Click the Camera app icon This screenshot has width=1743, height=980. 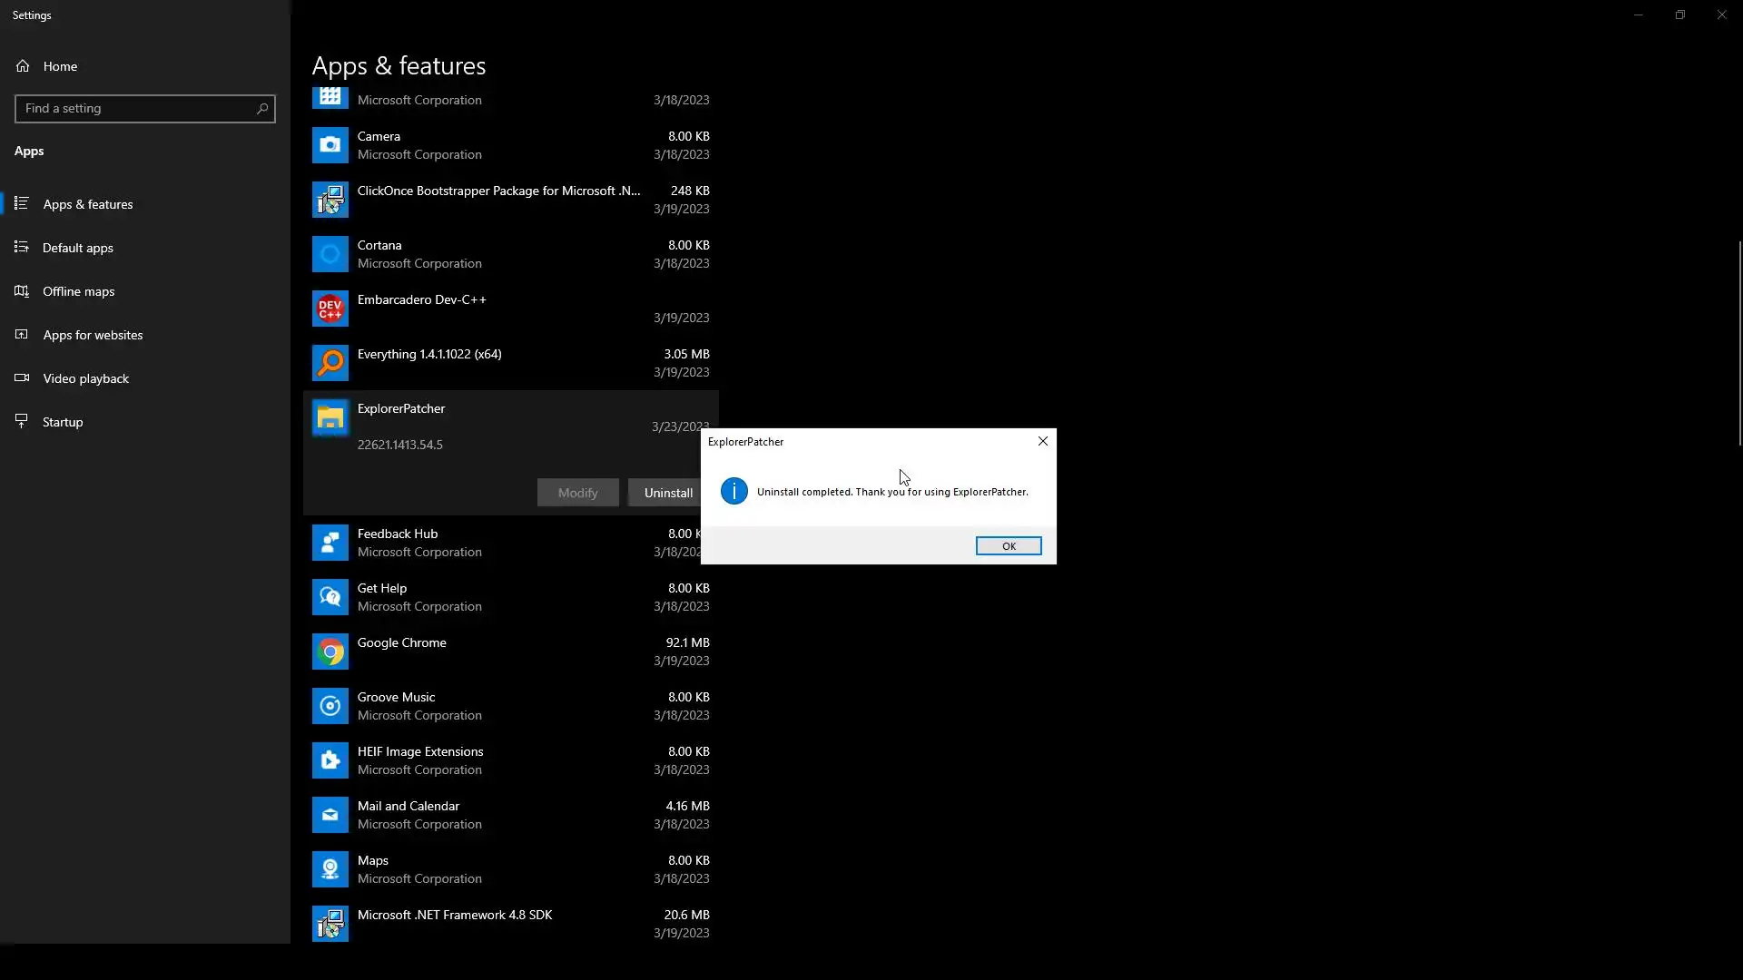pos(330,145)
